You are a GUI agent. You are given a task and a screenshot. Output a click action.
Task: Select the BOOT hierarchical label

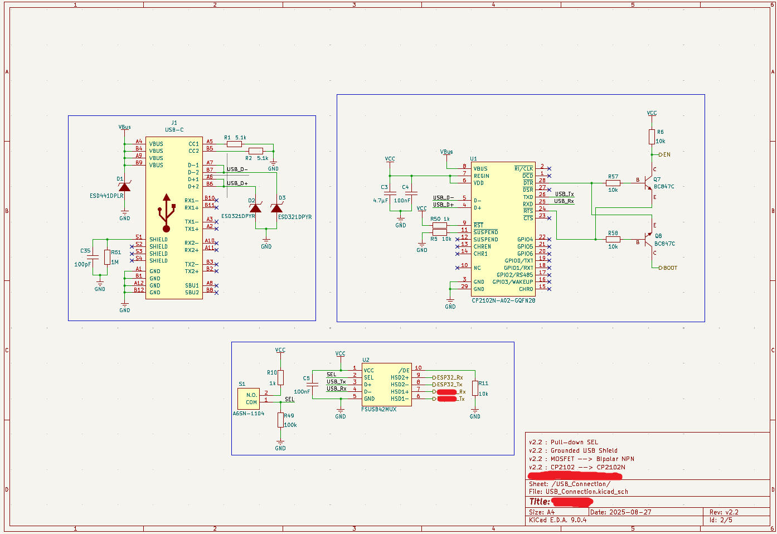[668, 268]
